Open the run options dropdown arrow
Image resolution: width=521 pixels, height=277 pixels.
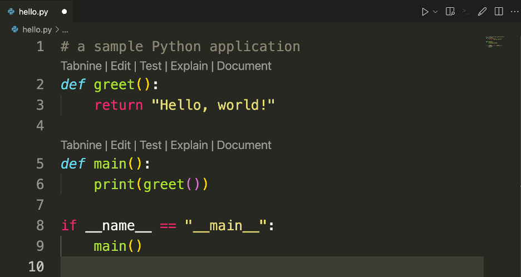[435, 11]
